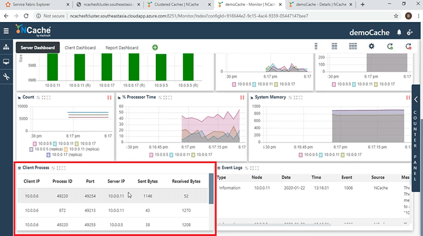423x236 pixels.
Task: Toggle the 10.0.0.5 legend swatch in Processor Time
Action: point(151,155)
